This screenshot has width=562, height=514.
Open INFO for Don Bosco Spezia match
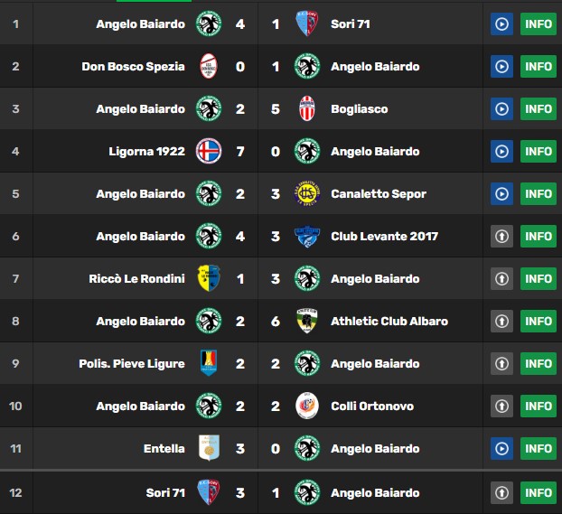[538, 66]
